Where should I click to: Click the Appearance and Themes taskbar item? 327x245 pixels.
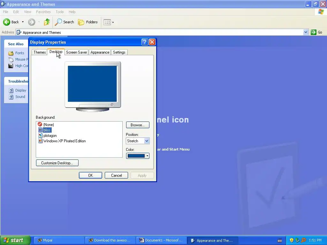click(212, 241)
